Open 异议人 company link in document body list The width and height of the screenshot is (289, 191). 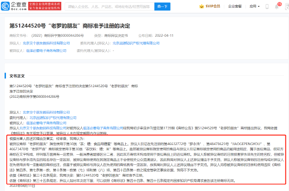46,112
